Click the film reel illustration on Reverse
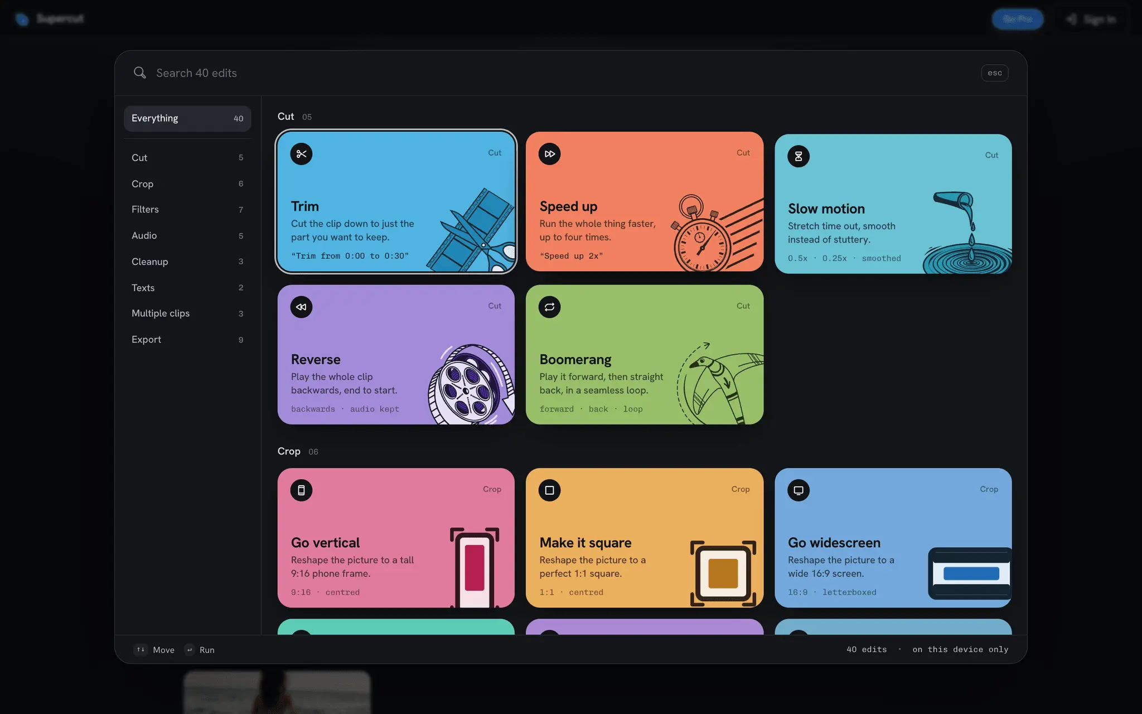The image size is (1142, 714). coord(471,385)
